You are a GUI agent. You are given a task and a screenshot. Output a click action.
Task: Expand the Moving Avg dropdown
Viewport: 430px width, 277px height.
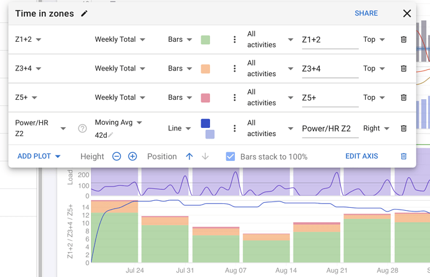[x=118, y=123]
